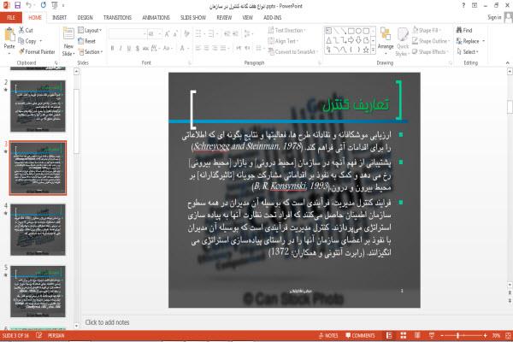513x342 pixels.
Task: Toggle justify text alignment
Action: tap(223, 49)
